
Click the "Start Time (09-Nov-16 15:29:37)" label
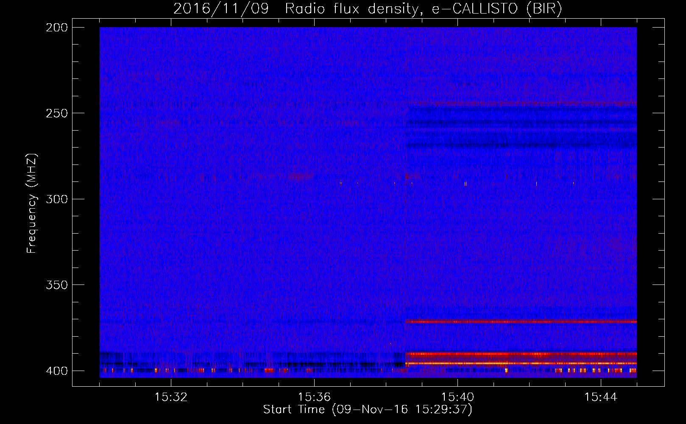[368, 410]
